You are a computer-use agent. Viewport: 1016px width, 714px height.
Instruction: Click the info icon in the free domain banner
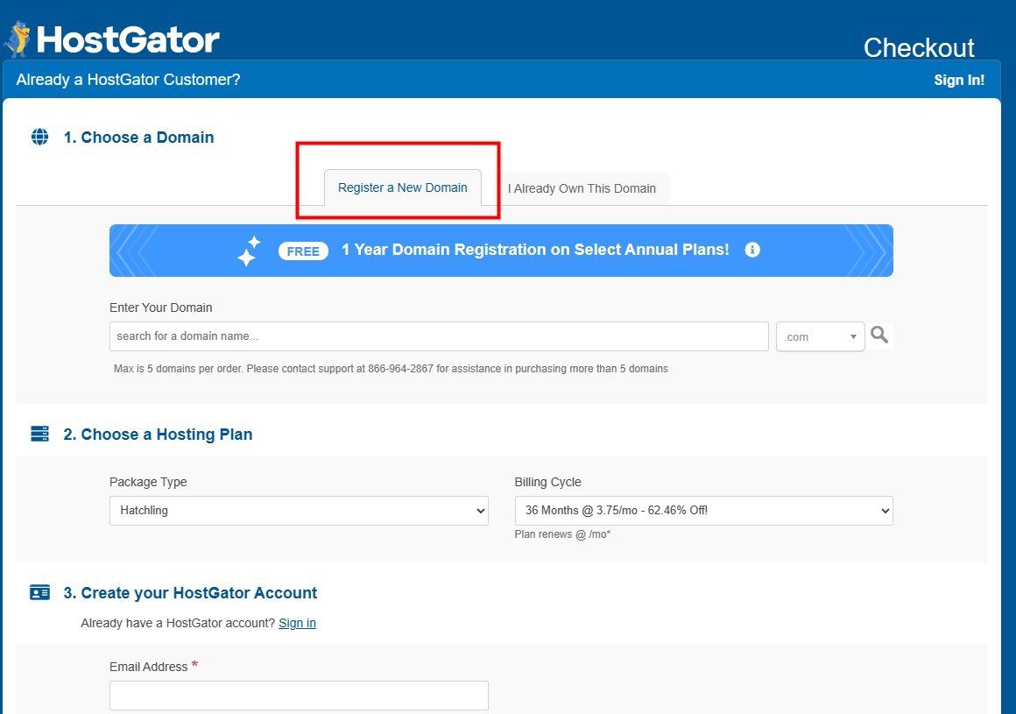coord(752,250)
